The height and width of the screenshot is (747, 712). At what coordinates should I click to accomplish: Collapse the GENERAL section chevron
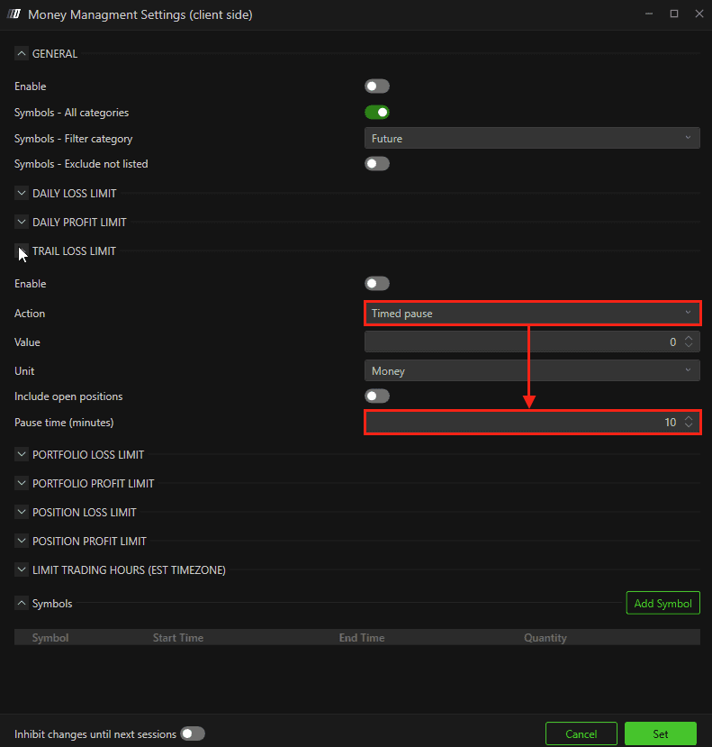pos(22,54)
